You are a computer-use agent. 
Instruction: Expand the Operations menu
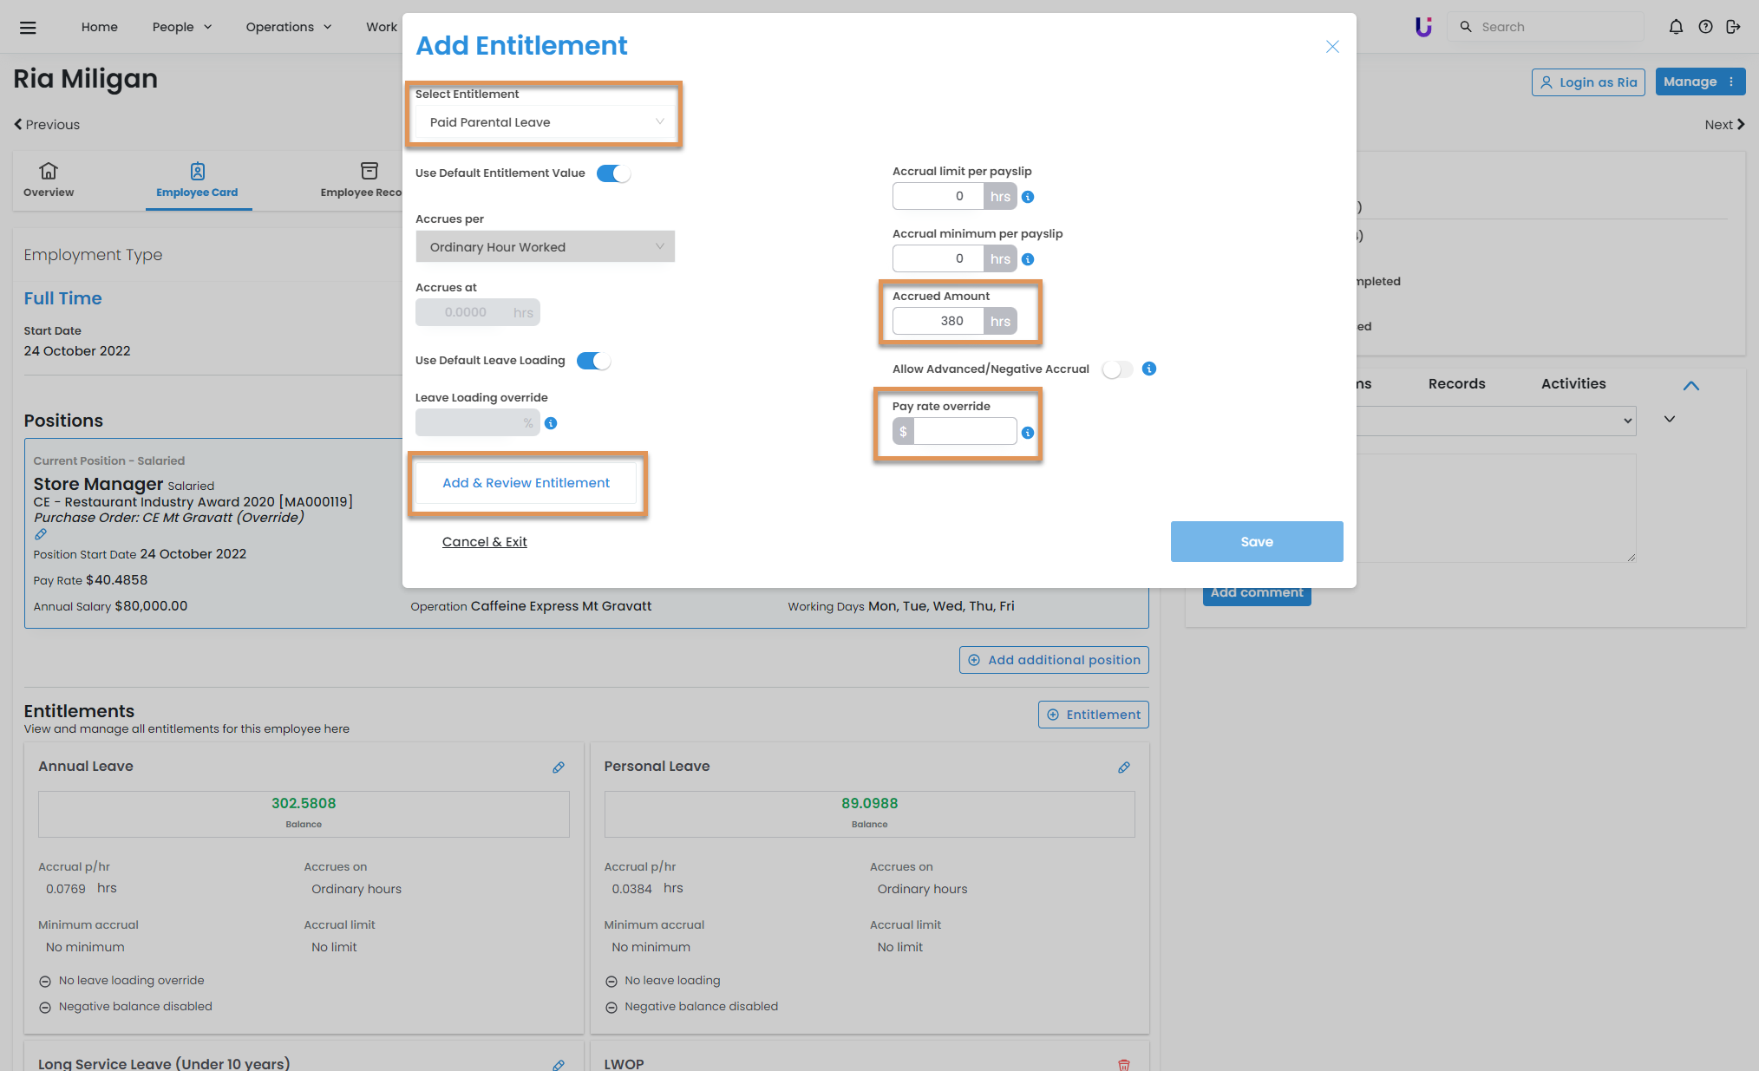pos(288,27)
